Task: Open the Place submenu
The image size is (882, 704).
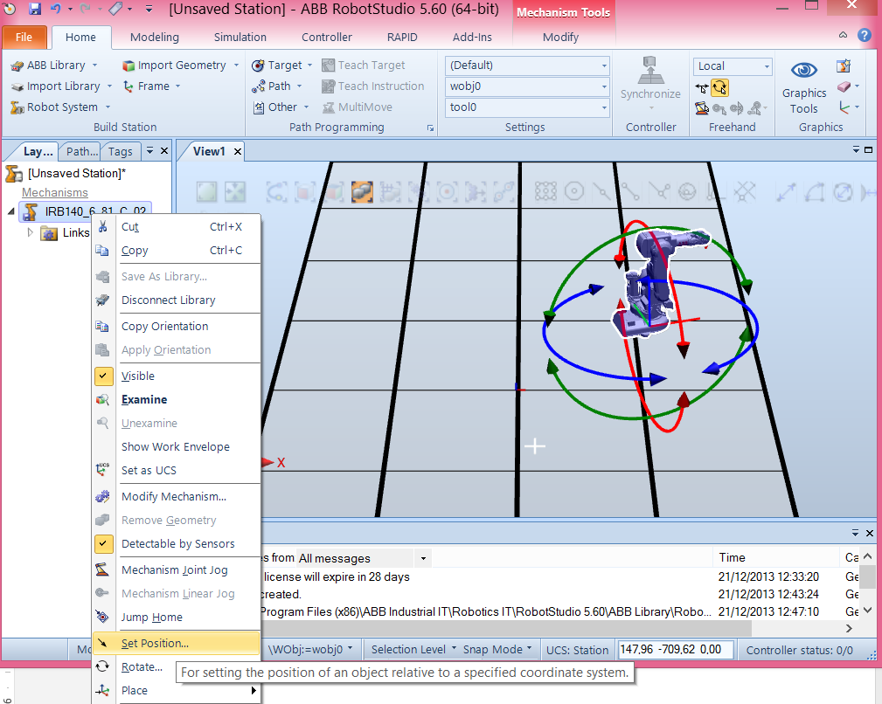Action: (x=176, y=691)
